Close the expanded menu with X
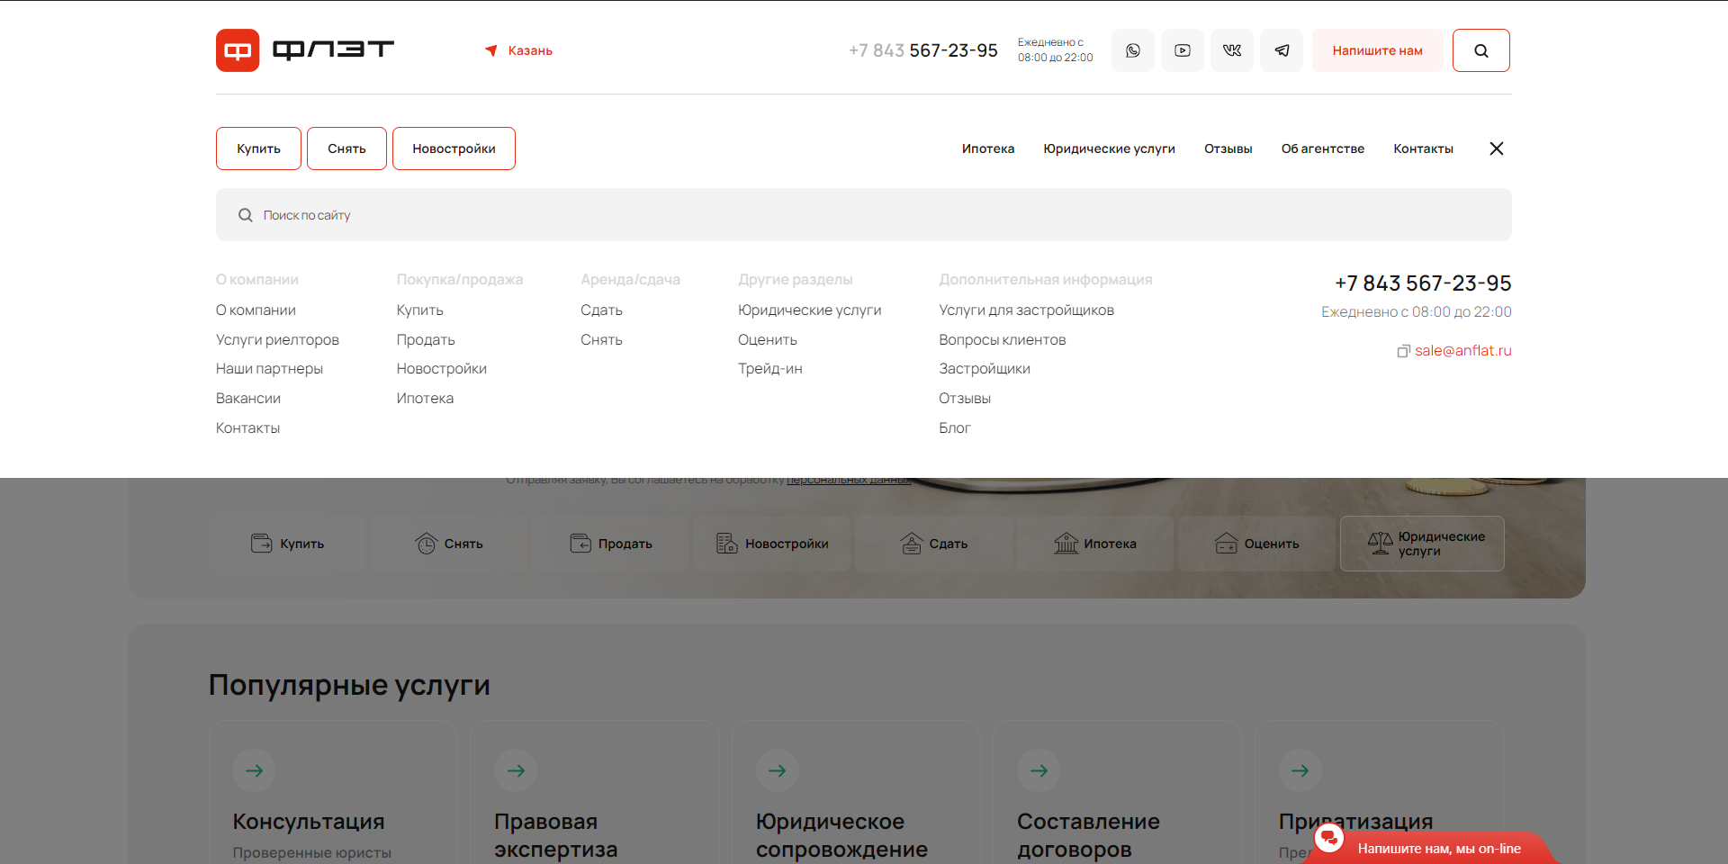The height and width of the screenshot is (864, 1728). click(1497, 148)
